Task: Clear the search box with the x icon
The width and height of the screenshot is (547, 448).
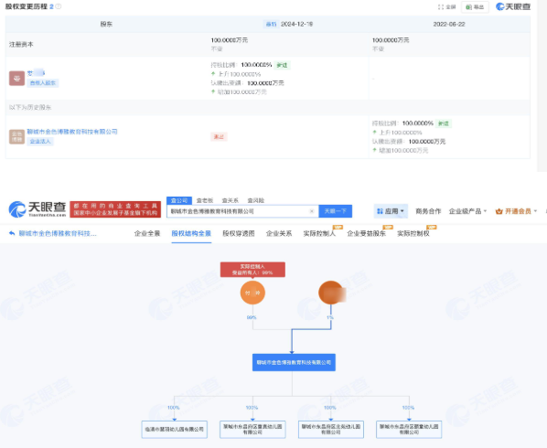Action: click(x=312, y=211)
